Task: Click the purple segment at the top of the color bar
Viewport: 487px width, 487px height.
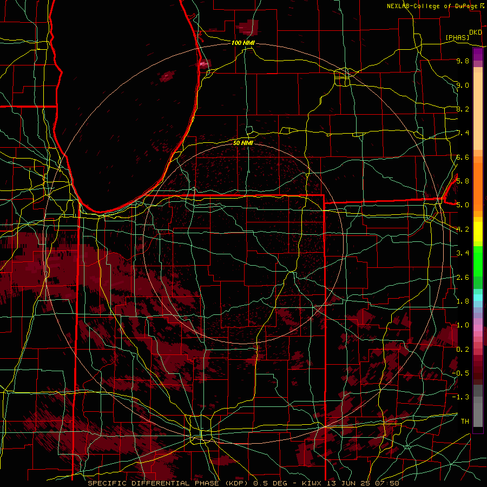Action: pos(478,54)
